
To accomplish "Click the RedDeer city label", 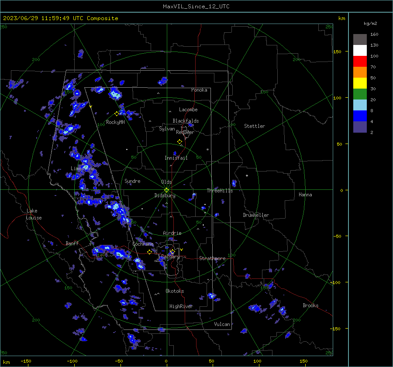I will click(x=185, y=132).
